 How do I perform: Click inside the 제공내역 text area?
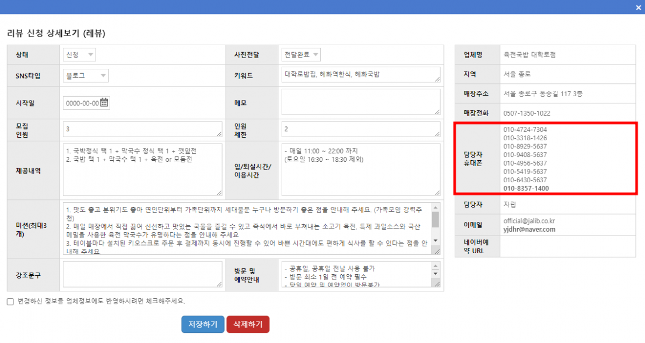pos(142,169)
